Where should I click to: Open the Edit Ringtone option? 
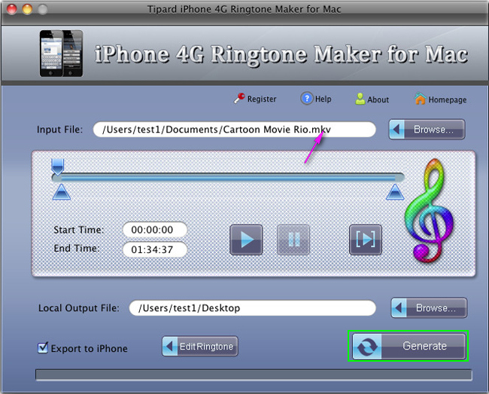click(x=200, y=346)
